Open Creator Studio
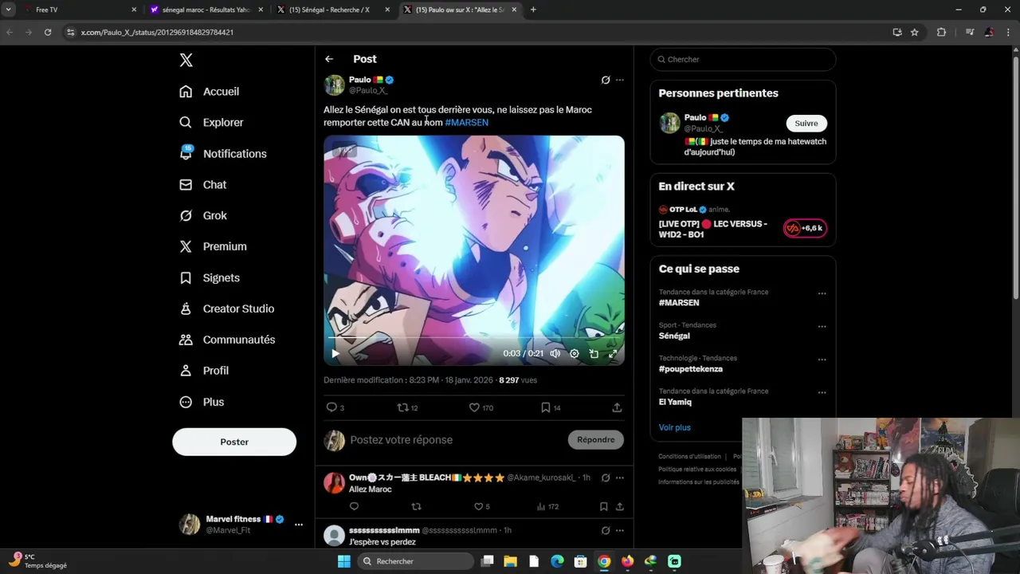Image resolution: width=1020 pixels, height=574 pixels. 227,309
